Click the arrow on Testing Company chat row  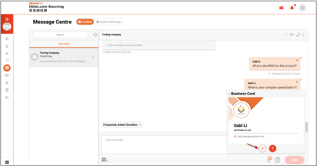click(x=93, y=57)
